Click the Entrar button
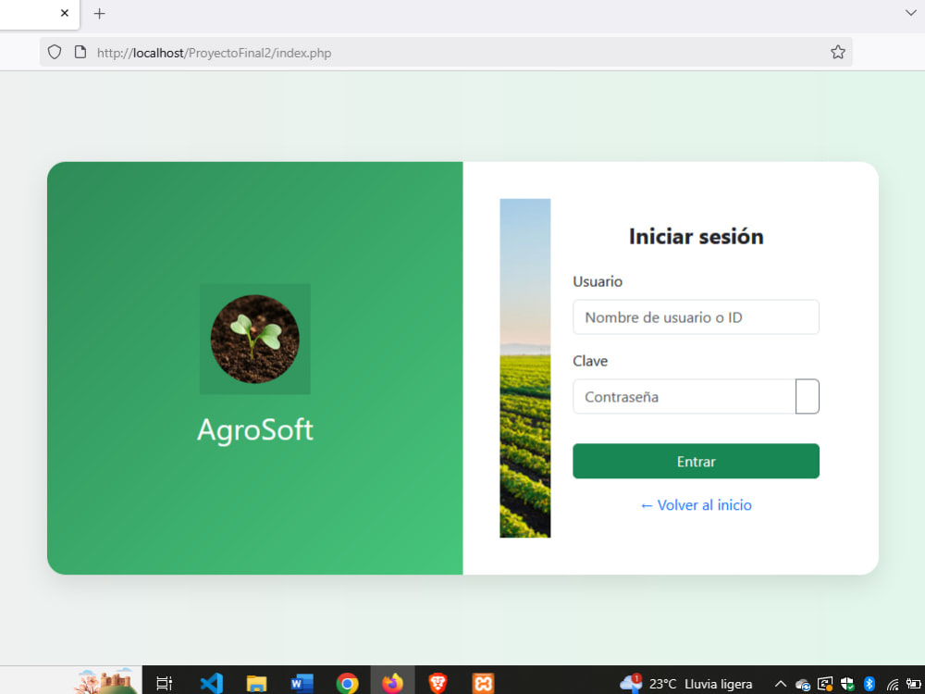925x694 pixels. (697, 461)
